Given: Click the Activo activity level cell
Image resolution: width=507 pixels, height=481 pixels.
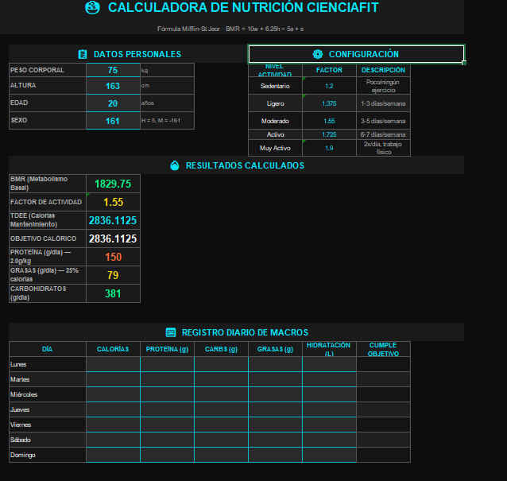Looking at the screenshot, I should (275, 134).
